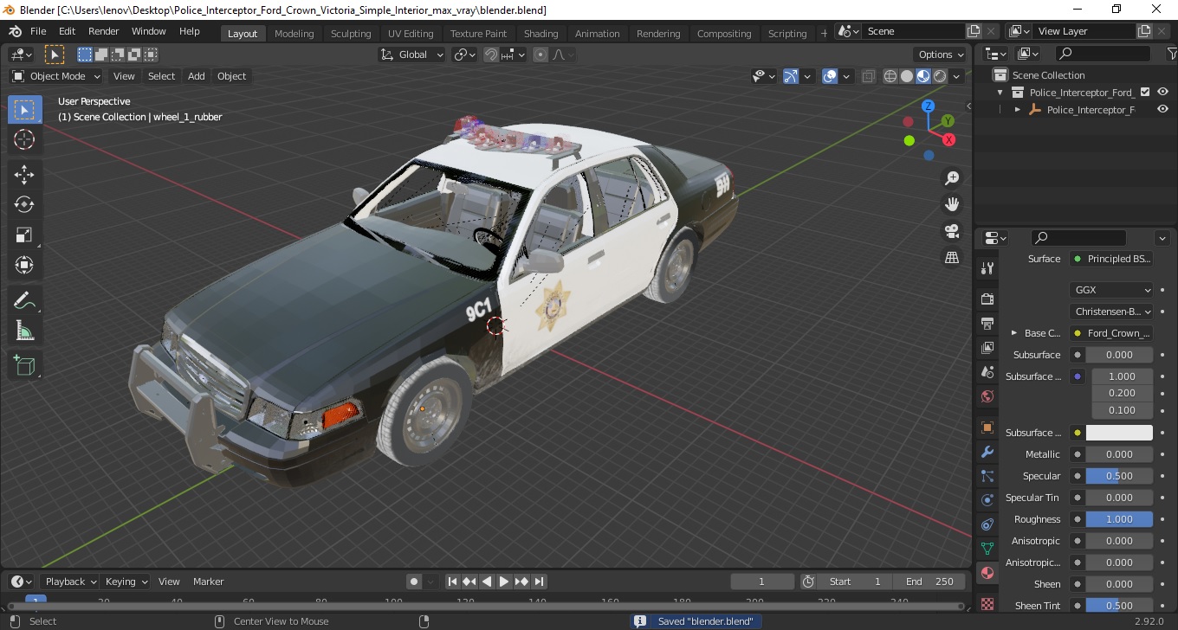Click the timeline Marker menu
The height and width of the screenshot is (630, 1178).
click(x=208, y=582)
